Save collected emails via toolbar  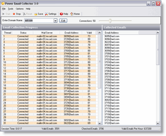click(x=39, y=14)
